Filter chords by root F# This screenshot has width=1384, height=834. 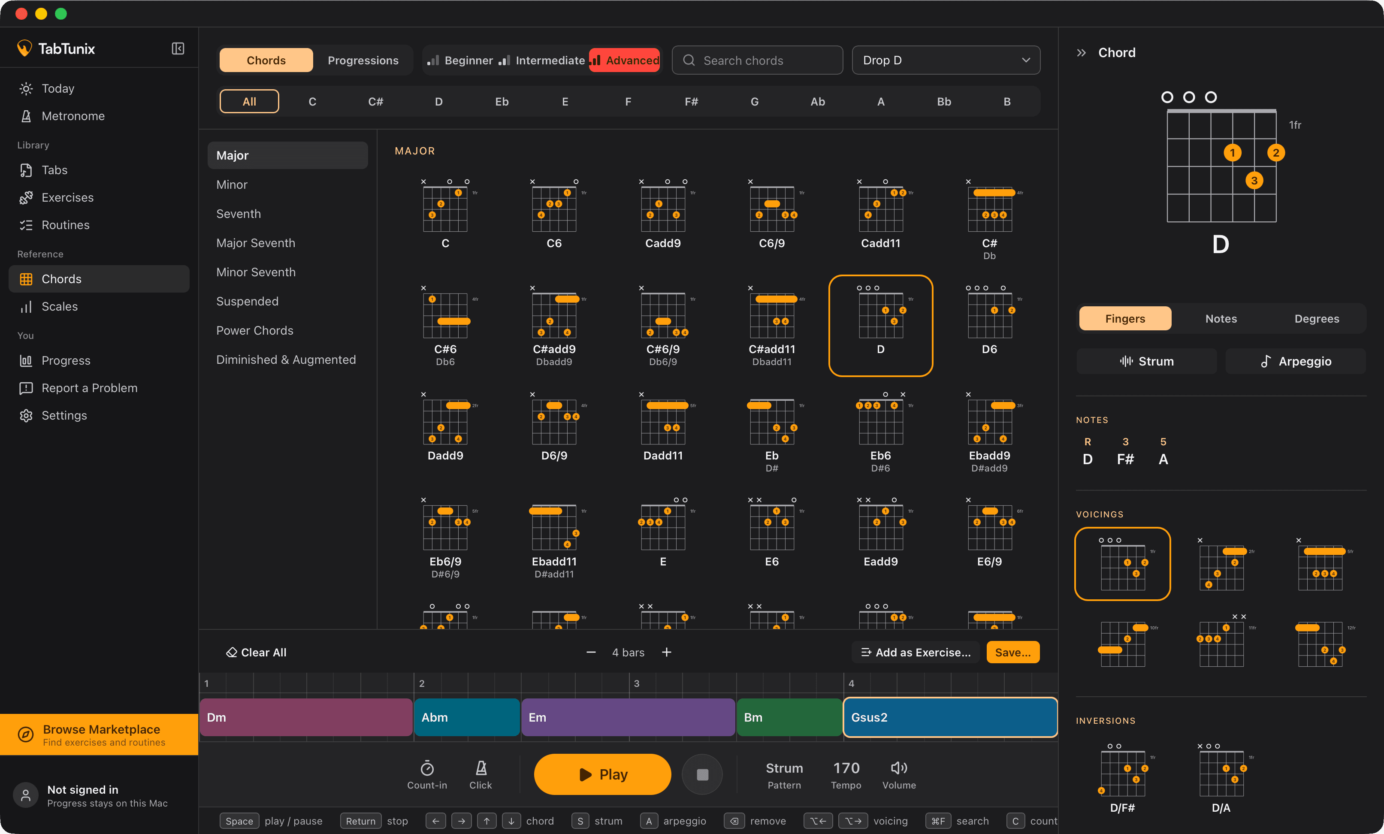click(x=691, y=102)
